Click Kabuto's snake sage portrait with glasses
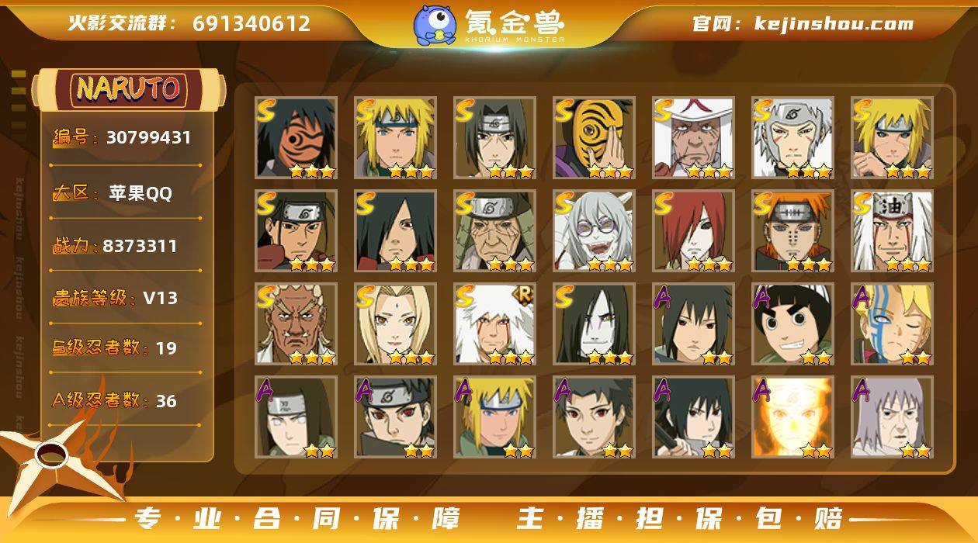The width and height of the screenshot is (978, 543). pos(594,231)
